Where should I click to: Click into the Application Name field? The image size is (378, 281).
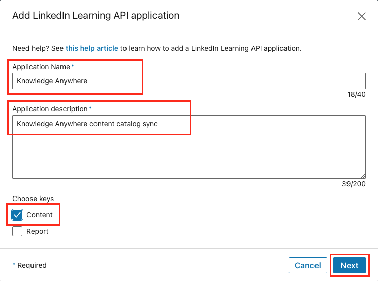point(189,81)
